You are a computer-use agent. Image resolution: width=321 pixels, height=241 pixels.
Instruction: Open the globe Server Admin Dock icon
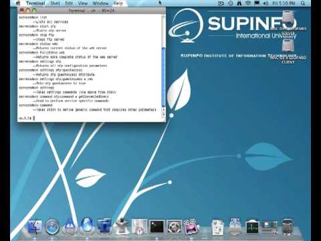[87, 226]
